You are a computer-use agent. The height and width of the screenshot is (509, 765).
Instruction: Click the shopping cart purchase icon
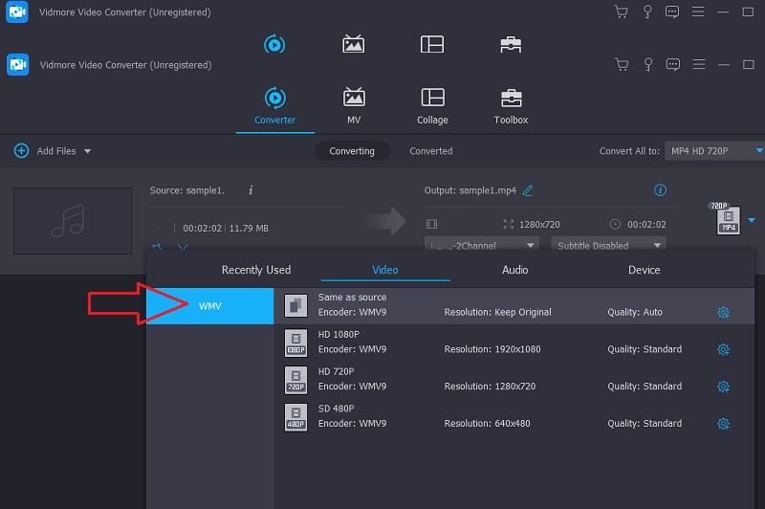click(623, 64)
